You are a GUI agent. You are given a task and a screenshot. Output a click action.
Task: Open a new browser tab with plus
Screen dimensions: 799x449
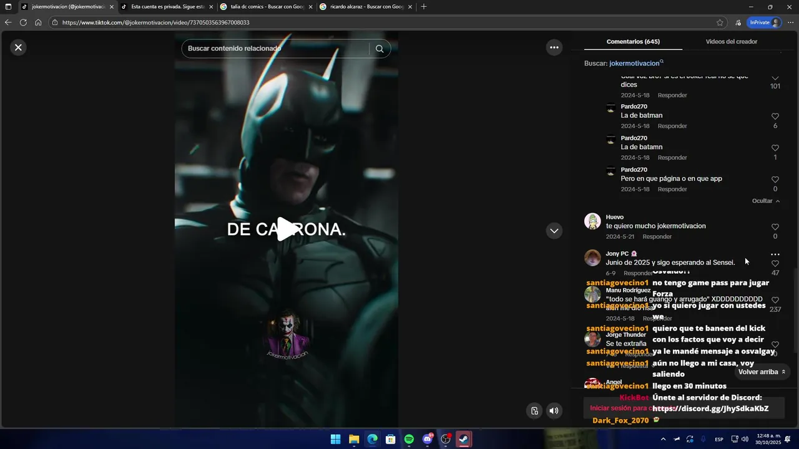tap(424, 7)
